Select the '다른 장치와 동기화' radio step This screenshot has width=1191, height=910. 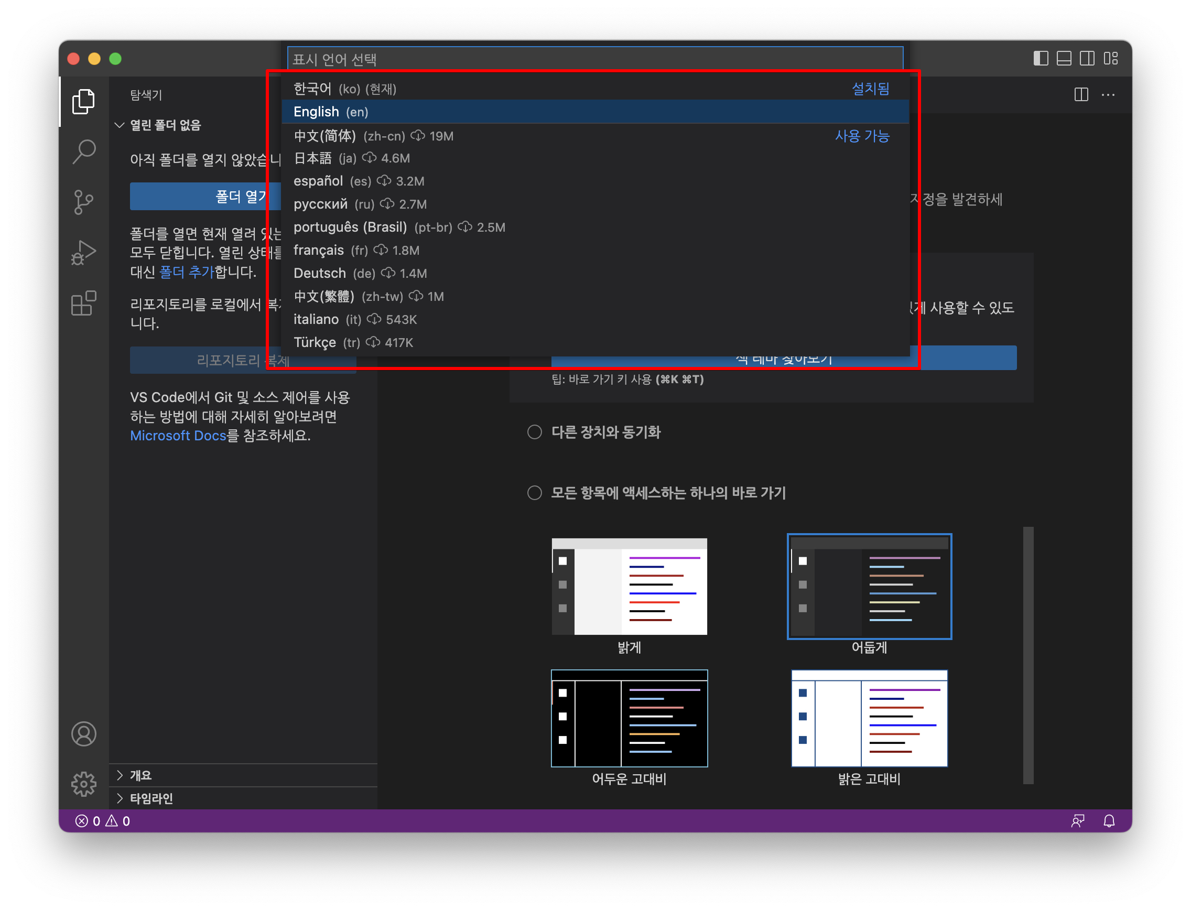pos(535,432)
